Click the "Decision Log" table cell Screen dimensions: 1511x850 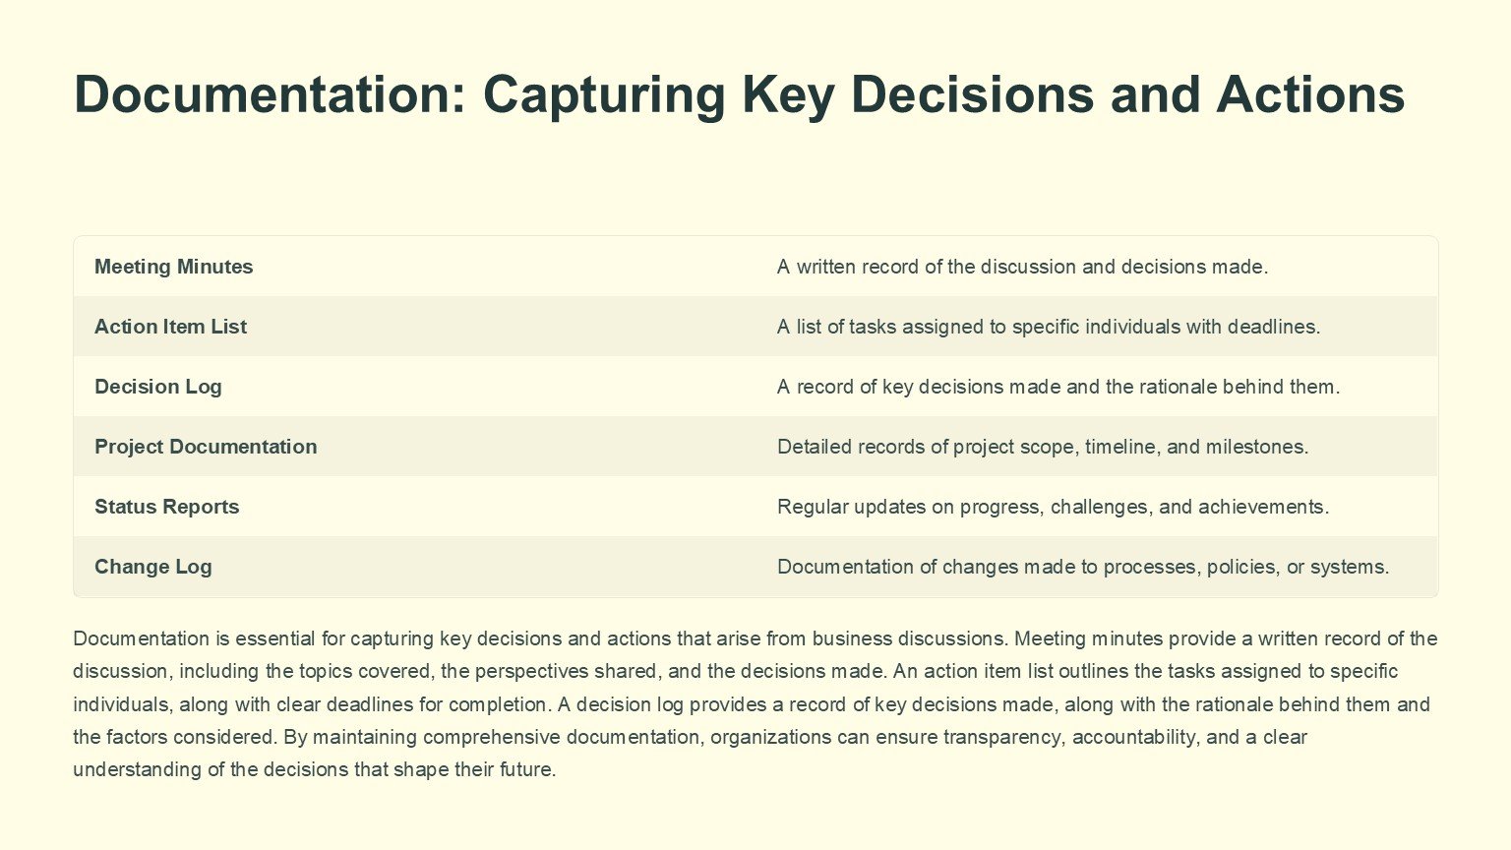158,387
